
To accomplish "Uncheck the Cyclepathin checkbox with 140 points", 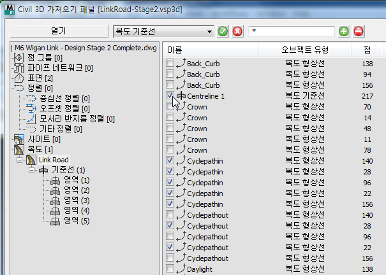I will (170, 160).
